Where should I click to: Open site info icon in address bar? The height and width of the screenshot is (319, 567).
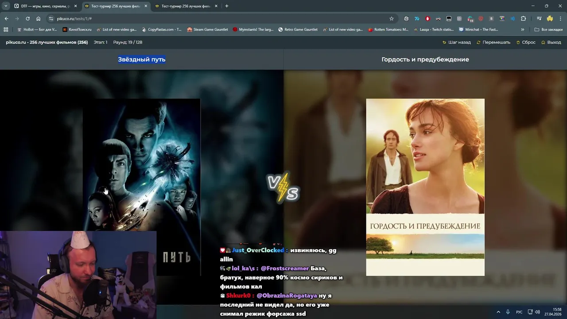click(51, 19)
